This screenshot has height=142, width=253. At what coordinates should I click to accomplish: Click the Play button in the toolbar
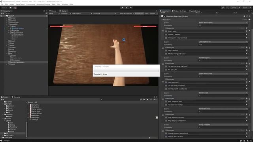[x=122, y=7]
